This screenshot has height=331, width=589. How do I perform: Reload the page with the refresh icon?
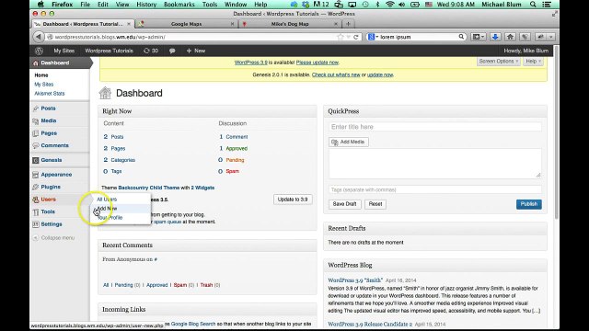pos(356,37)
